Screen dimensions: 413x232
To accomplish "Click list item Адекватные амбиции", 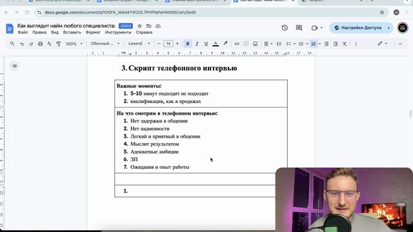I will (154, 152).
